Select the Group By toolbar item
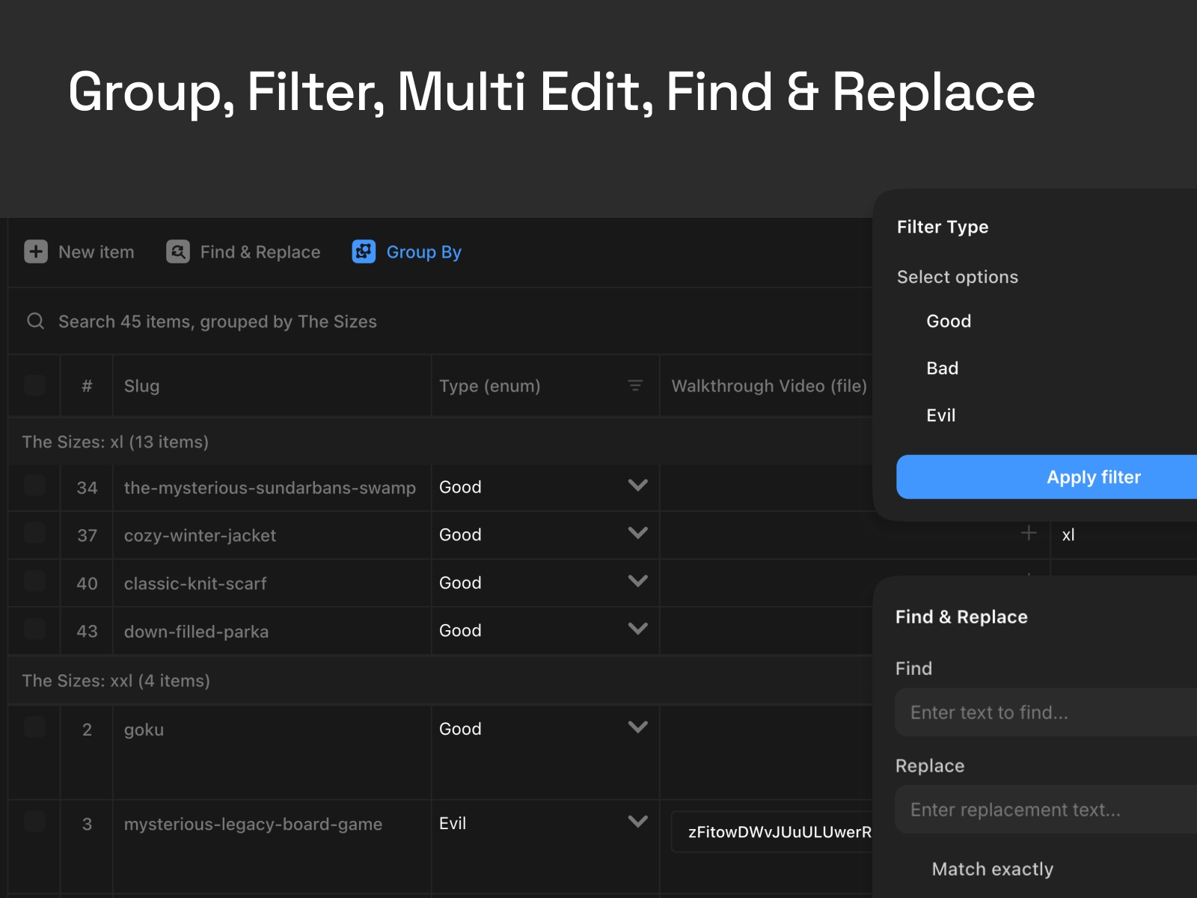This screenshot has width=1197, height=898. 423,252
